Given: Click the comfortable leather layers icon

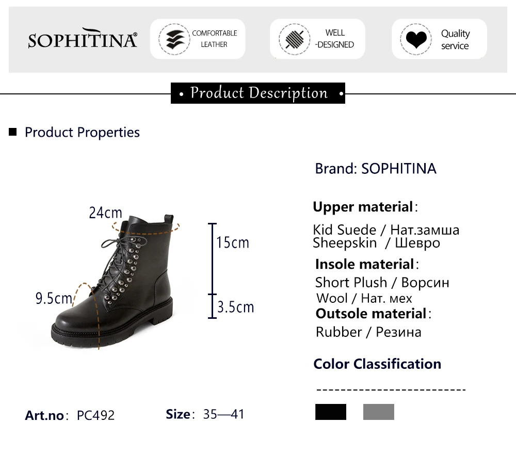Looking at the screenshot, I should 174,39.
